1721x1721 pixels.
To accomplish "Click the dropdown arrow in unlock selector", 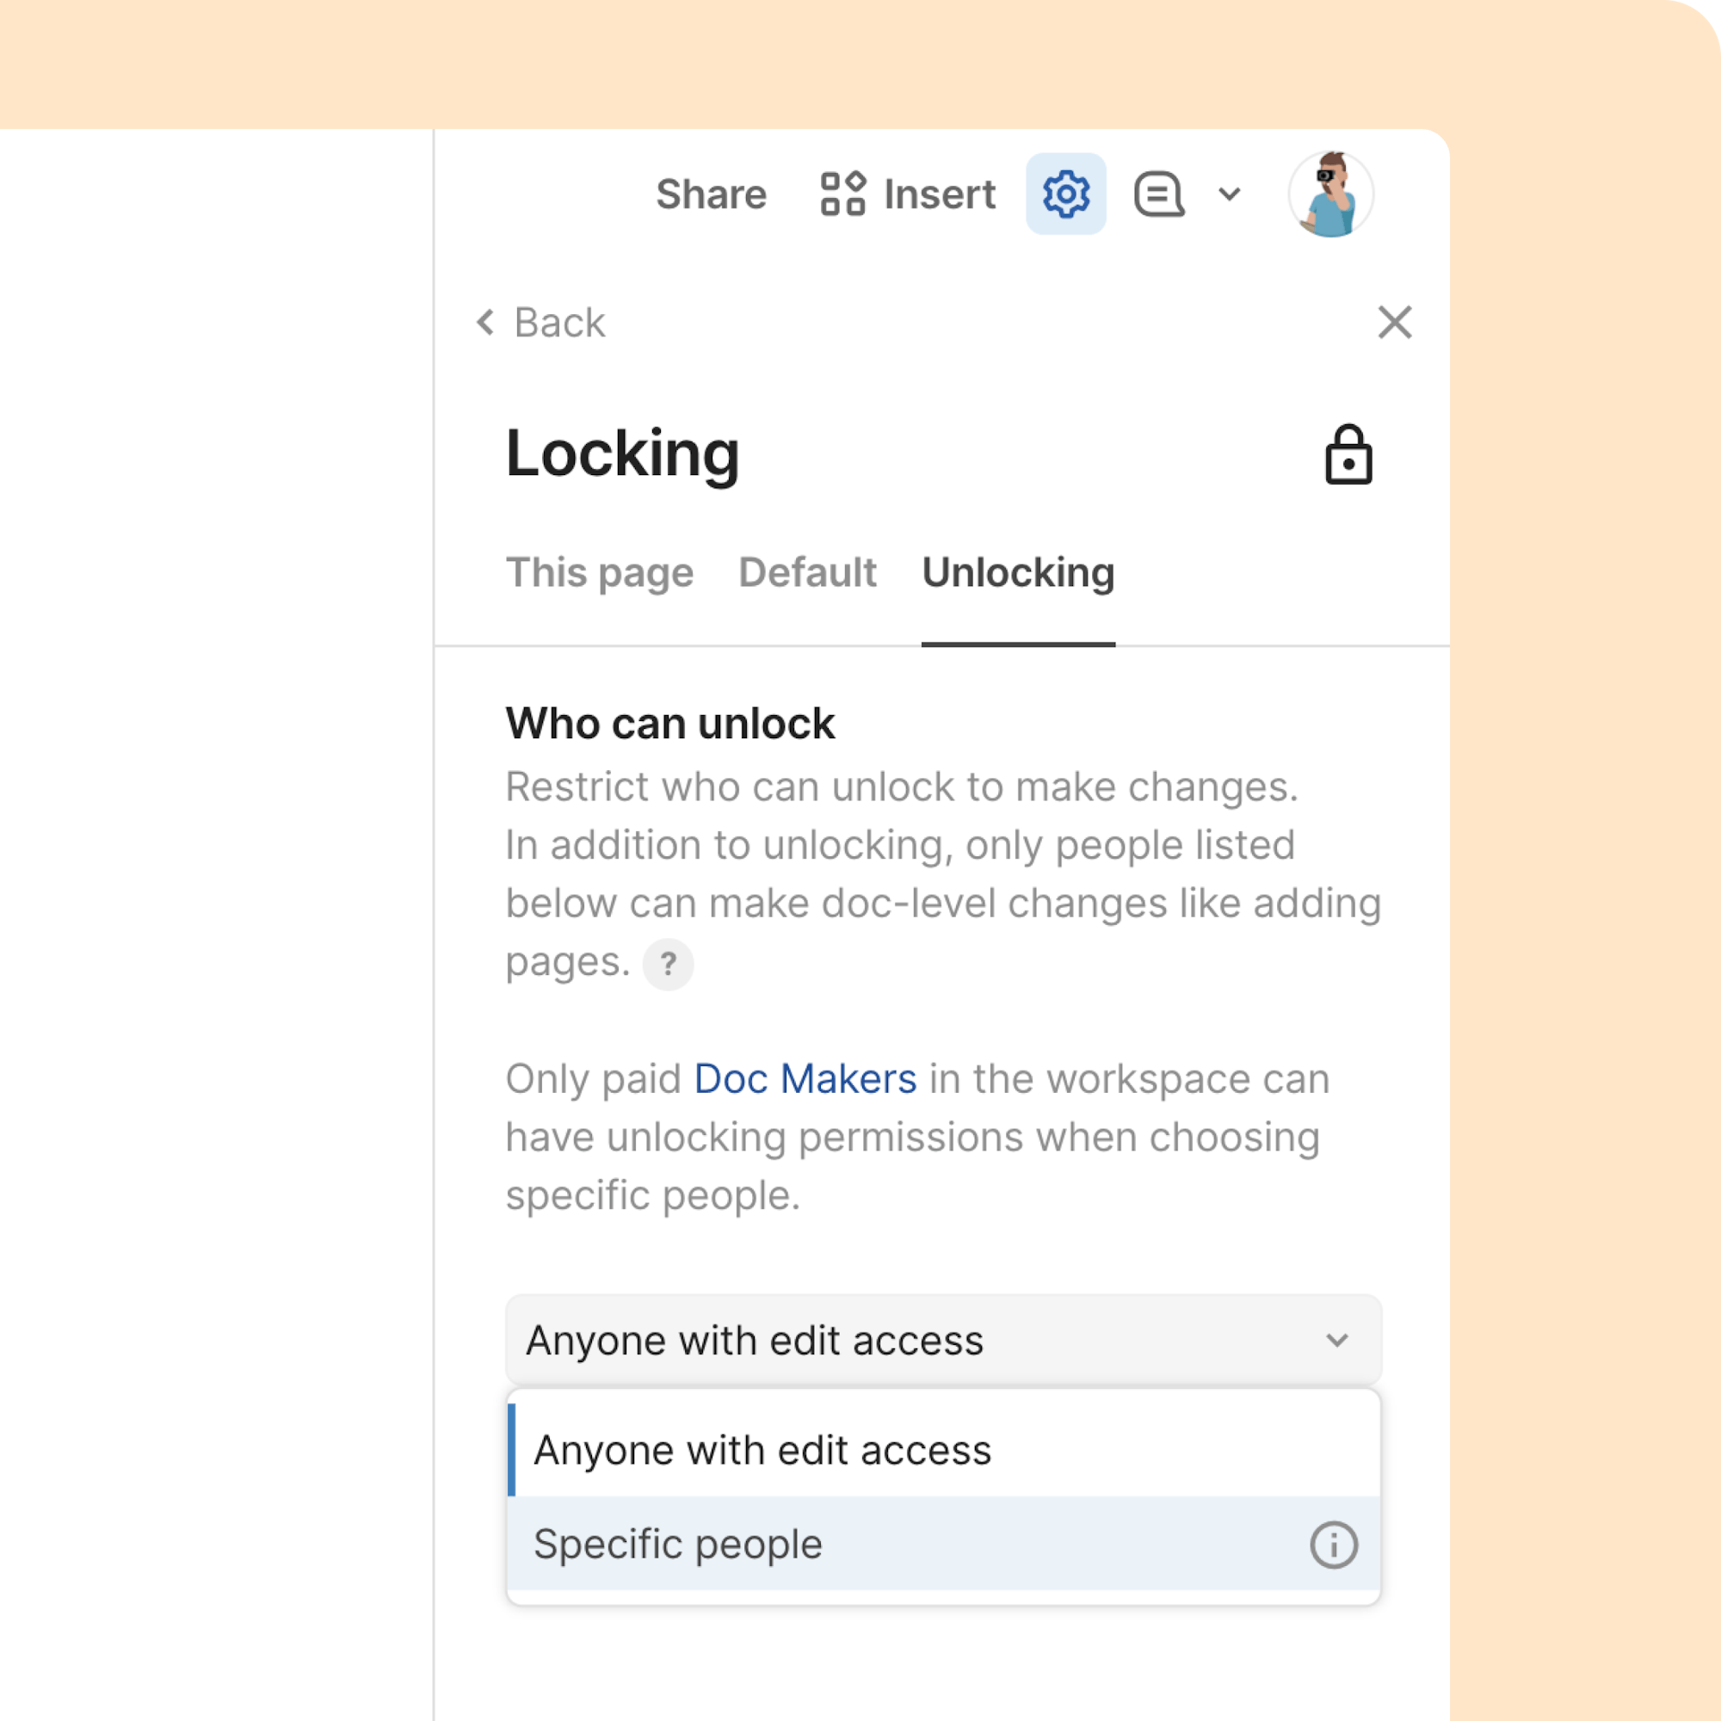I will click(x=1337, y=1340).
